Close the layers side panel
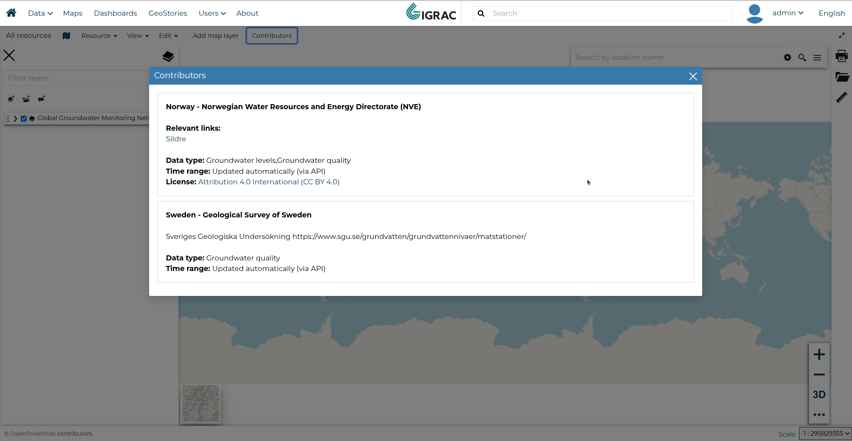Viewport: 852px width, 441px height. 9,55
